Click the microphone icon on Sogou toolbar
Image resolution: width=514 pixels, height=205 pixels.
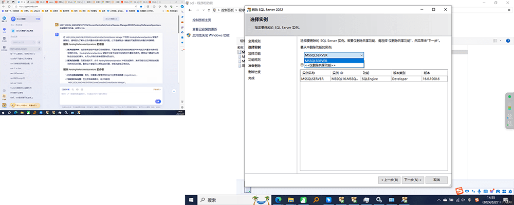coord(479,191)
